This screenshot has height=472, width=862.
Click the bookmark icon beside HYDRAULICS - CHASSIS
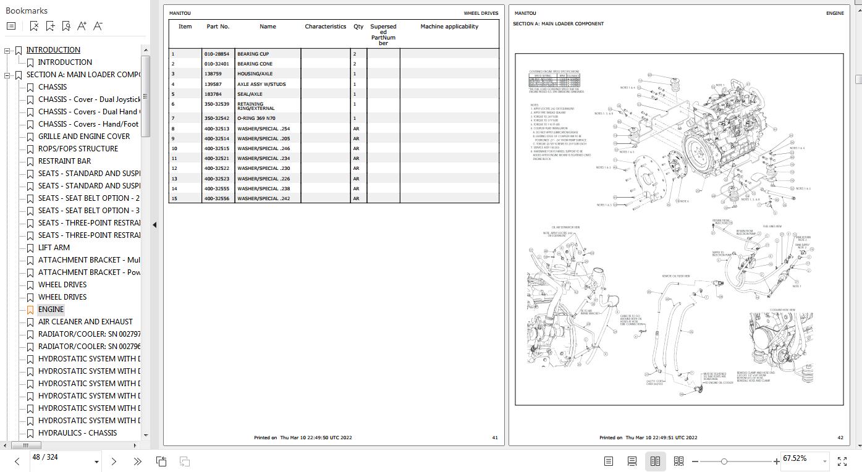pos(30,433)
